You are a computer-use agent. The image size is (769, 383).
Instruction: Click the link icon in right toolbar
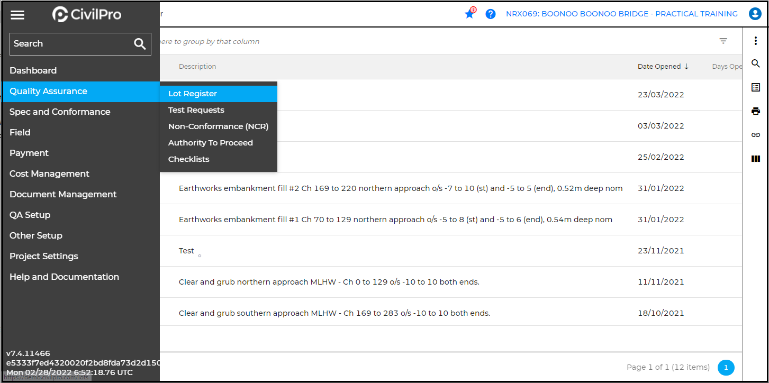click(x=756, y=135)
